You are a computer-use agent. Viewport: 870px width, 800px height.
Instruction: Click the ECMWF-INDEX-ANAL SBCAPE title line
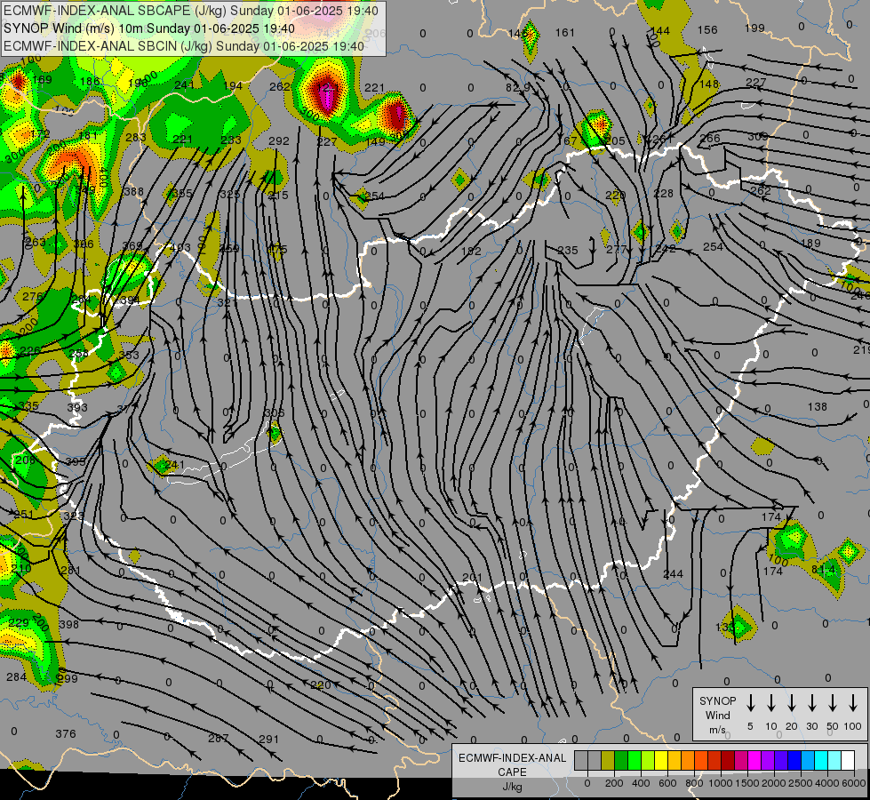[x=191, y=11]
